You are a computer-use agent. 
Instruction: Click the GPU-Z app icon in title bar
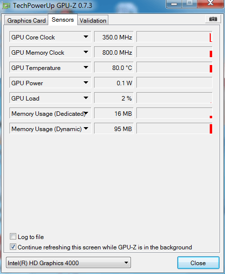tap(6, 6)
